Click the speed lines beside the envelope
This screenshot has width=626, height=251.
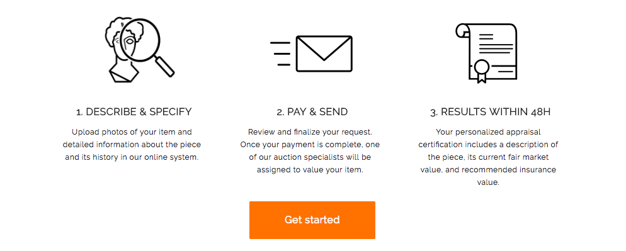(281, 53)
